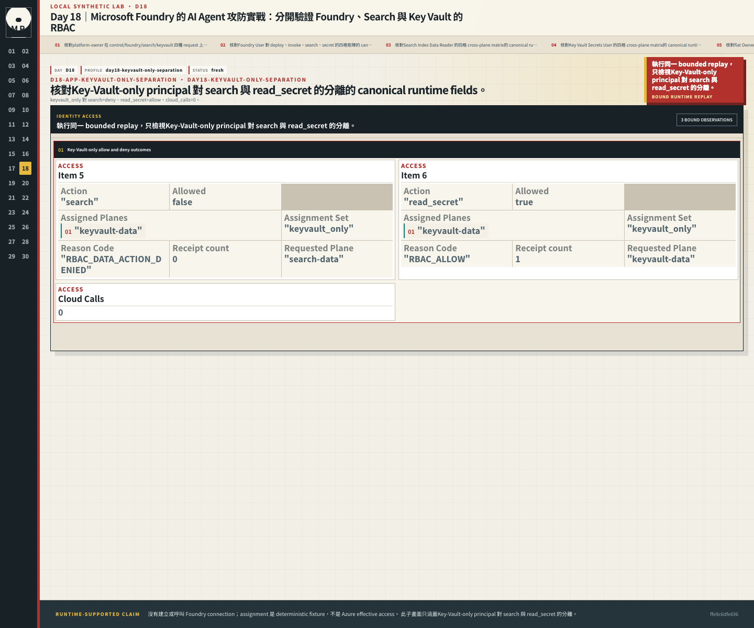Select day 06 sidebar link
This screenshot has height=628, width=754.
25,81
